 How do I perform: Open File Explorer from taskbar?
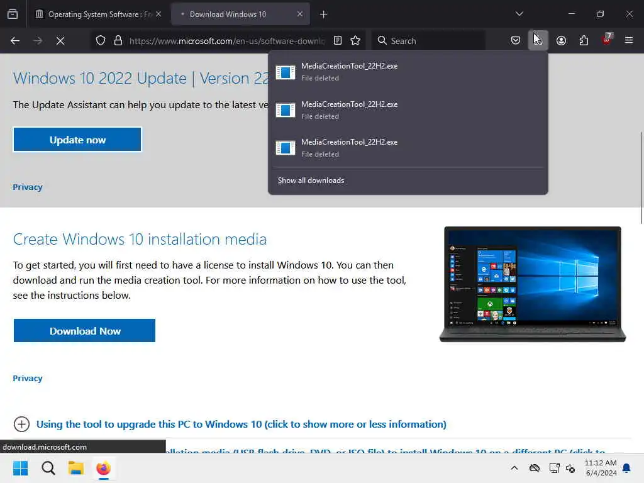(75, 468)
